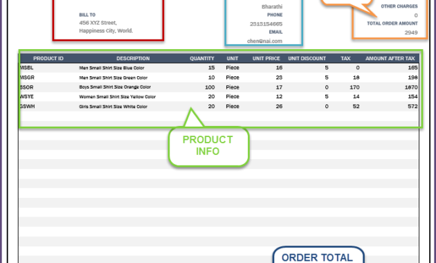Select quantity 100 in the BSOR row
Viewport: 436px width, 263px height.
[x=210, y=87]
